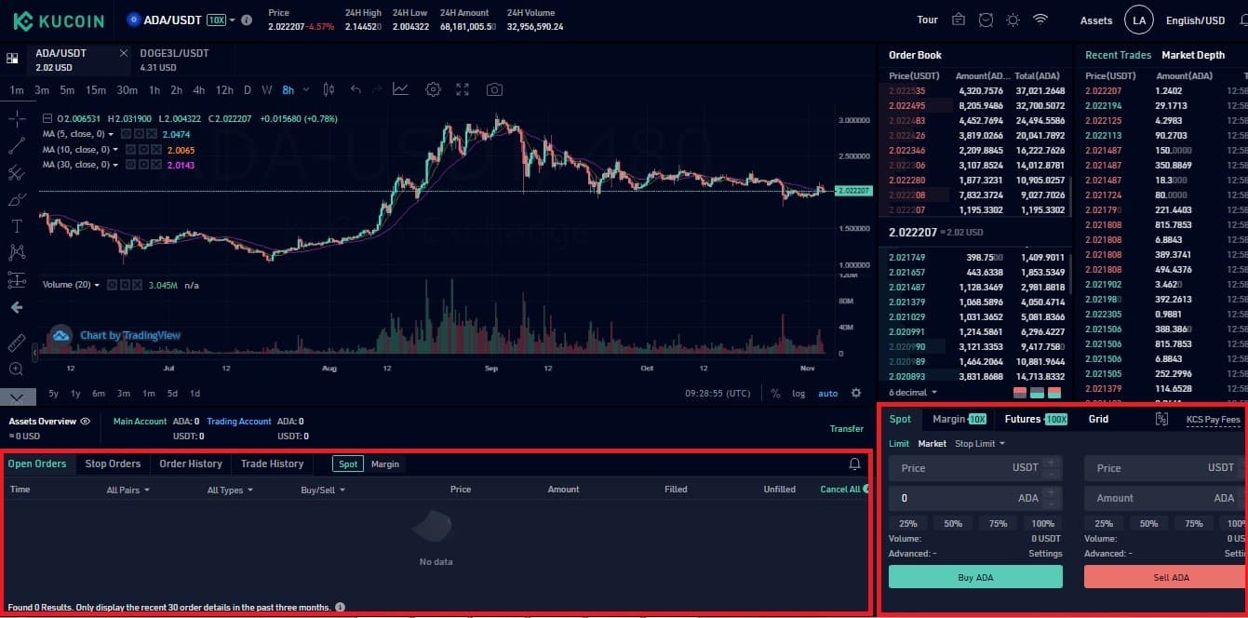Open chart settings gear in the top toolbar
This screenshot has width=1248, height=618.
[x=433, y=89]
